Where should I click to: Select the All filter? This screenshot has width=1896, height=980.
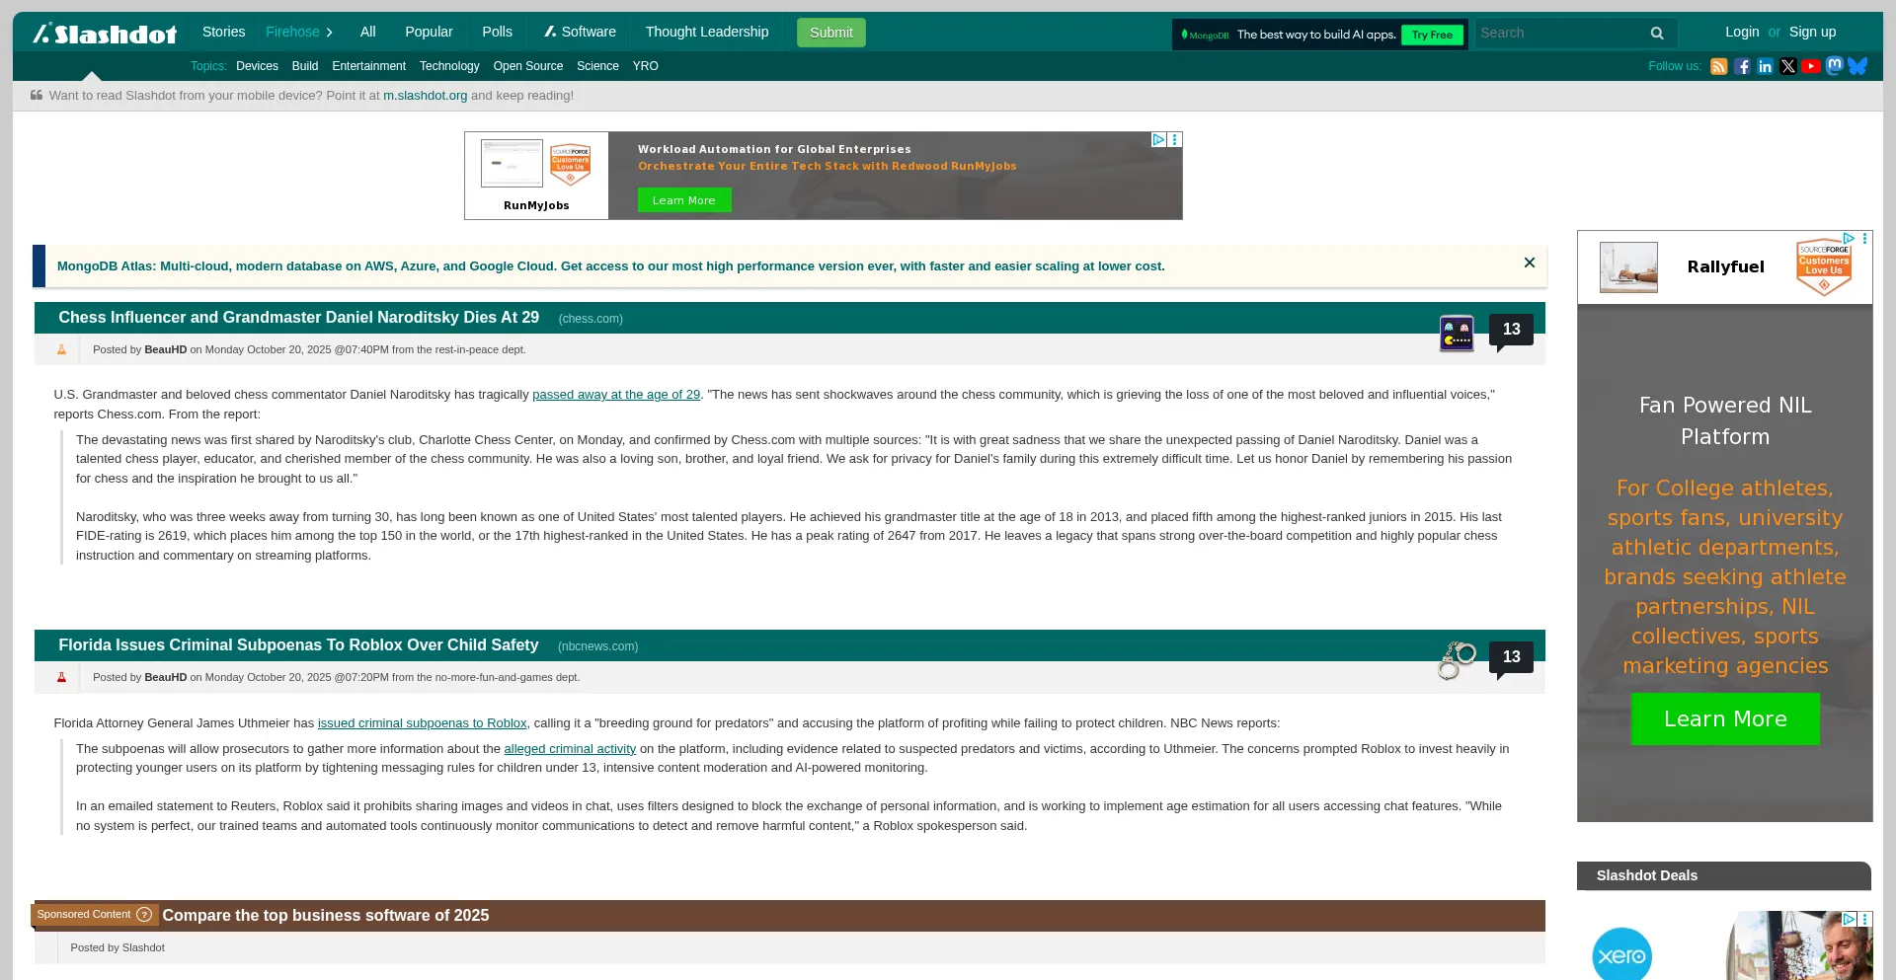pyautogui.click(x=368, y=32)
